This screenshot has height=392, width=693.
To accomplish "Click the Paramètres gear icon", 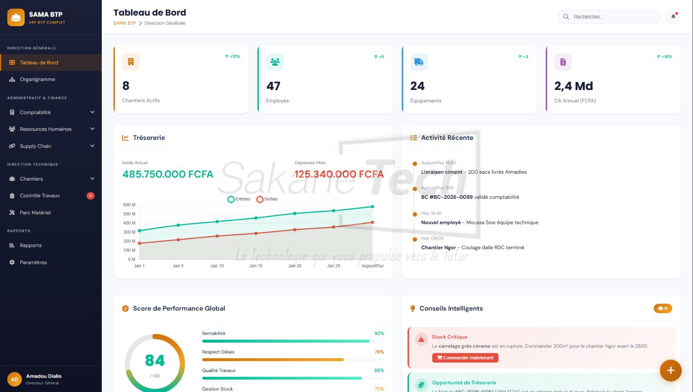I will [x=12, y=262].
